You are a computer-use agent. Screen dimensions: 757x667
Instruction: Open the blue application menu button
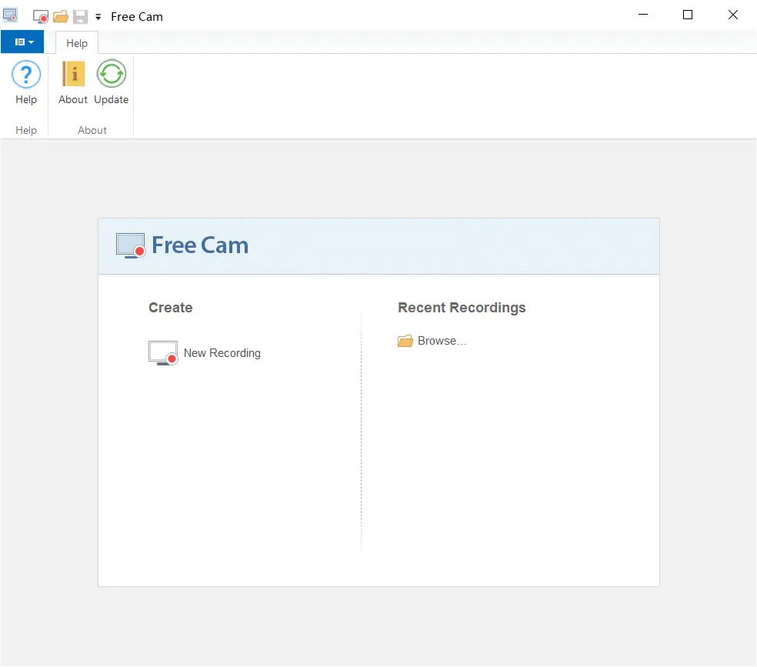point(23,42)
